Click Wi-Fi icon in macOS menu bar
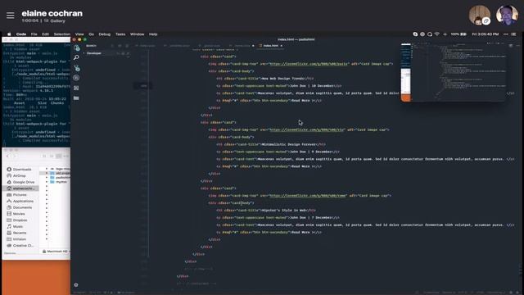 click(x=436, y=34)
